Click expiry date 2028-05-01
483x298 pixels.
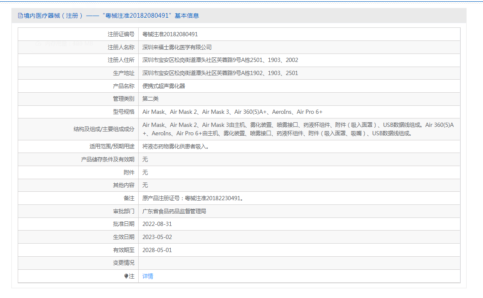[x=157, y=250]
